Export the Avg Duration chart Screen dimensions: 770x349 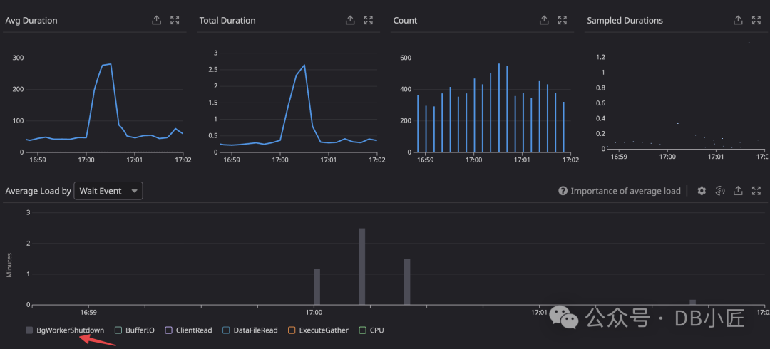coord(156,21)
